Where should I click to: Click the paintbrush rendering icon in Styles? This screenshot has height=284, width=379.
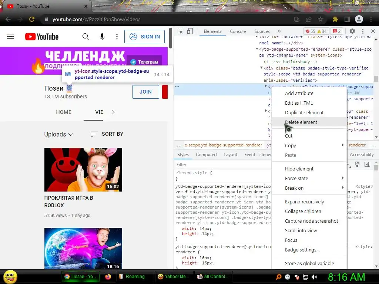point(357,165)
